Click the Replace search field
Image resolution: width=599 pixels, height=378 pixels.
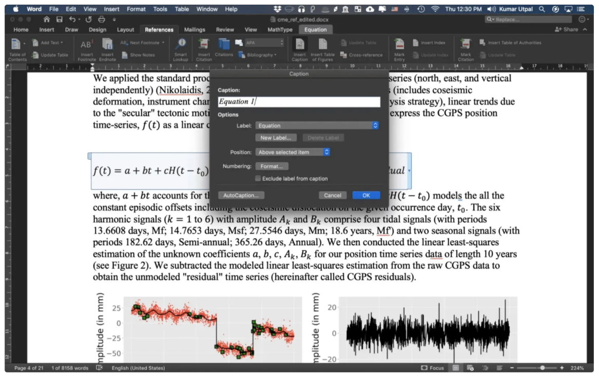click(528, 19)
